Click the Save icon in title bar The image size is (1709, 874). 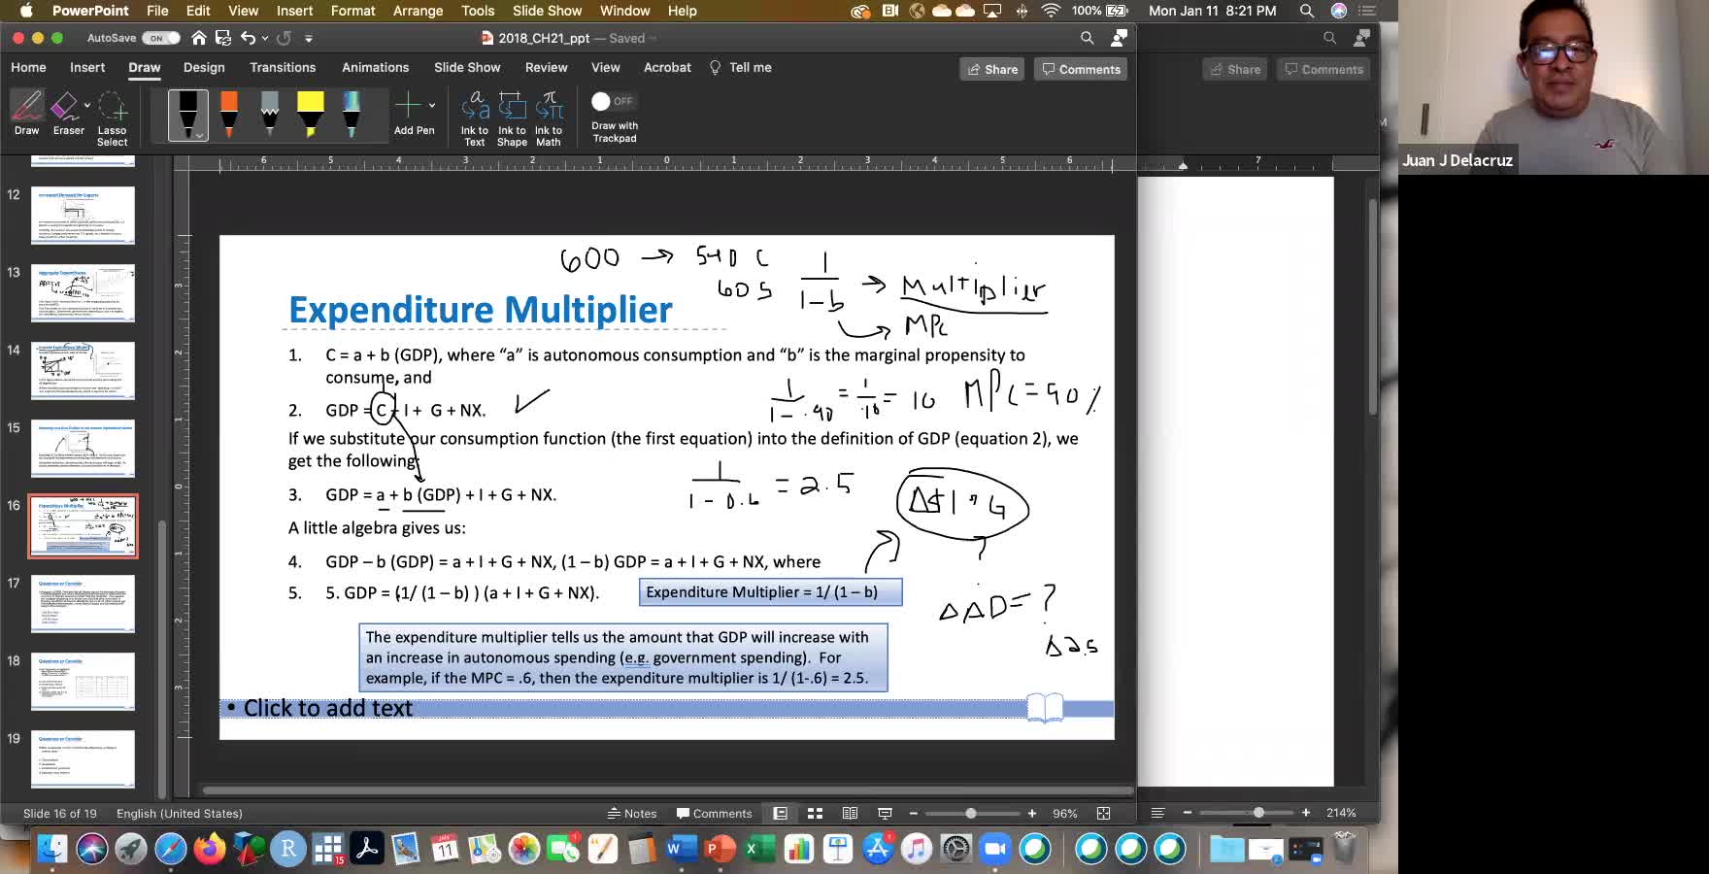coord(223,38)
